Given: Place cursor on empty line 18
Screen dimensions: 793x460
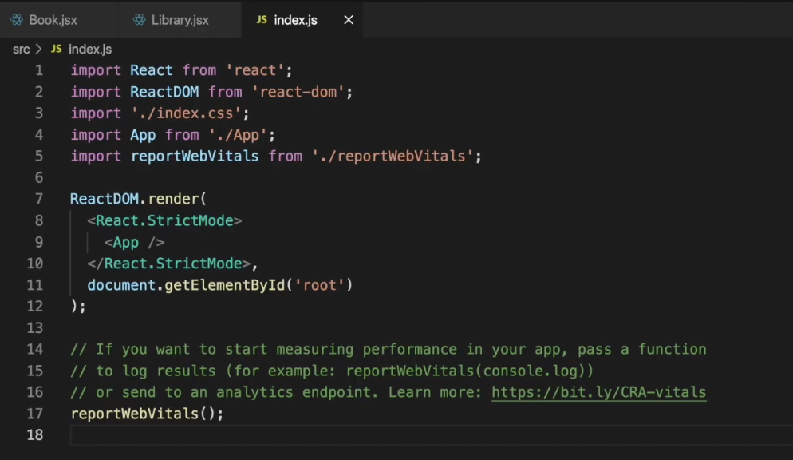Looking at the screenshot, I should click(x=430, y=435).
